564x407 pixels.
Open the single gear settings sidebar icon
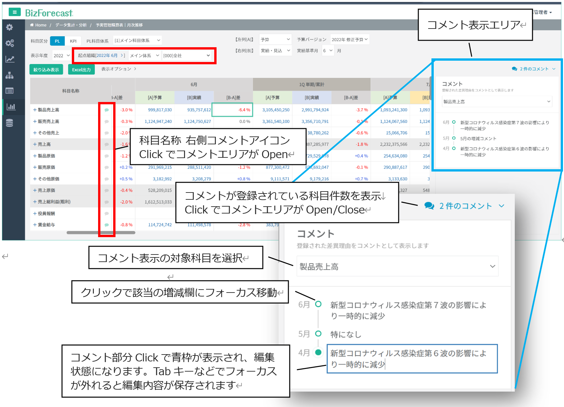click(10, 27)
